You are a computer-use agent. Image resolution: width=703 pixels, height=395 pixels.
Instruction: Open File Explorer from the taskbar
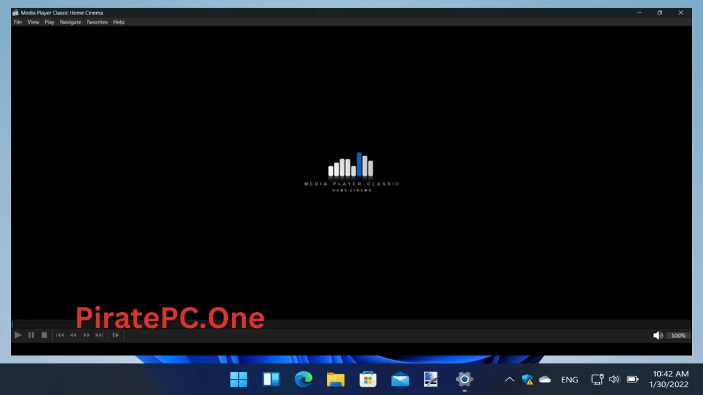336,379
